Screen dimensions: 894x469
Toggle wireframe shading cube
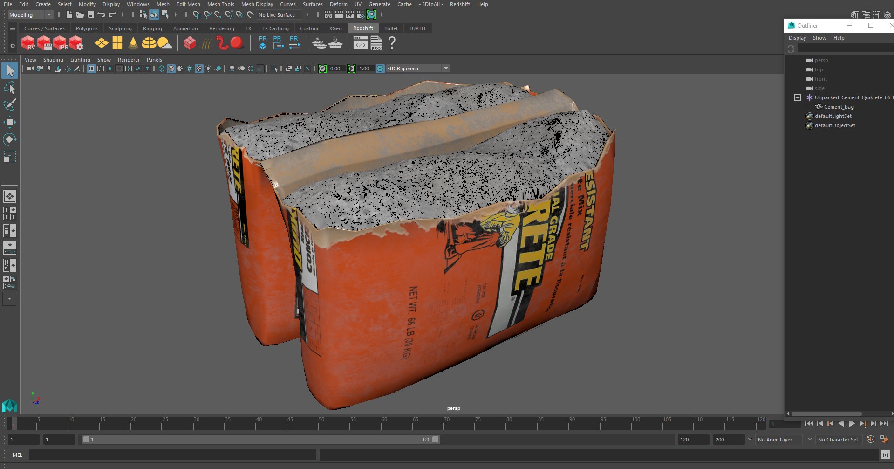point(162,69)
